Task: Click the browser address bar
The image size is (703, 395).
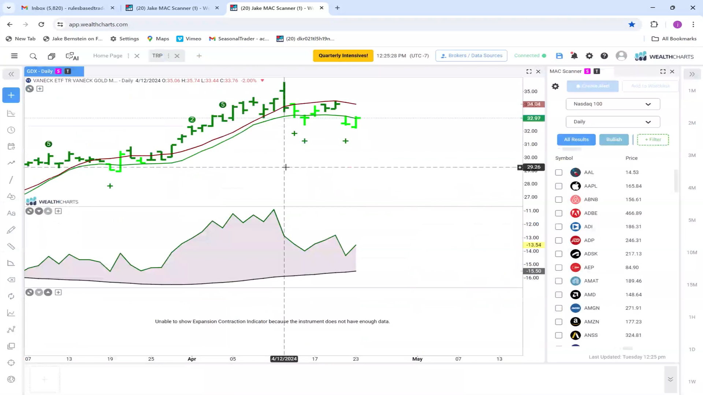Action: coord(341,24)
